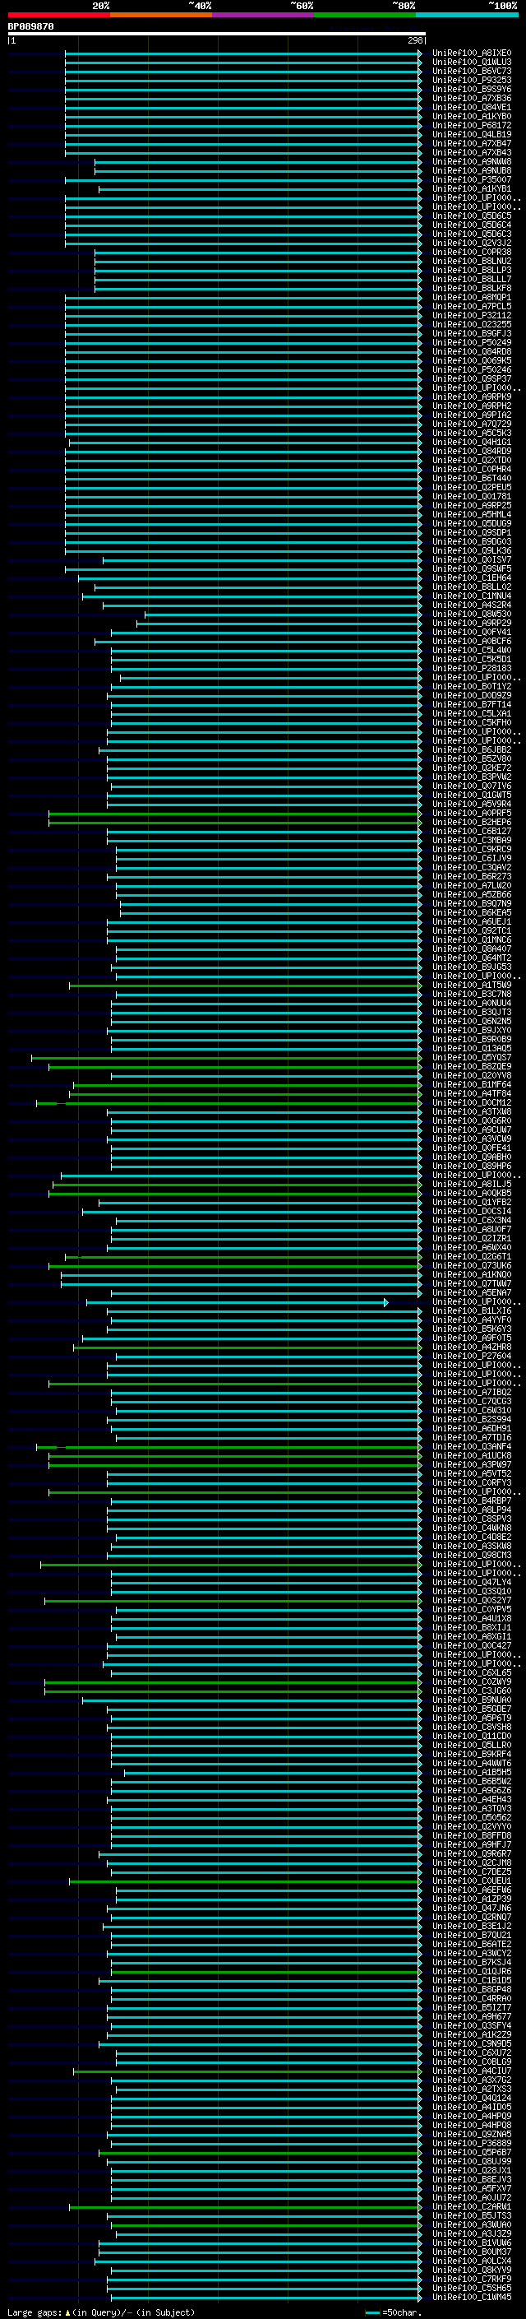The height and width of the screenshot is (2319, 526).
Task: Open hit UniRef100_A8IXE0
Action: [472, 53]
